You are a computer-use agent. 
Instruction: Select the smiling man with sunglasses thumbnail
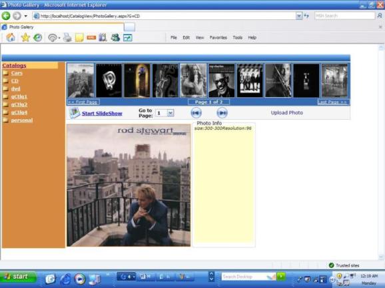pyautogui.click(x=221, y=80)
